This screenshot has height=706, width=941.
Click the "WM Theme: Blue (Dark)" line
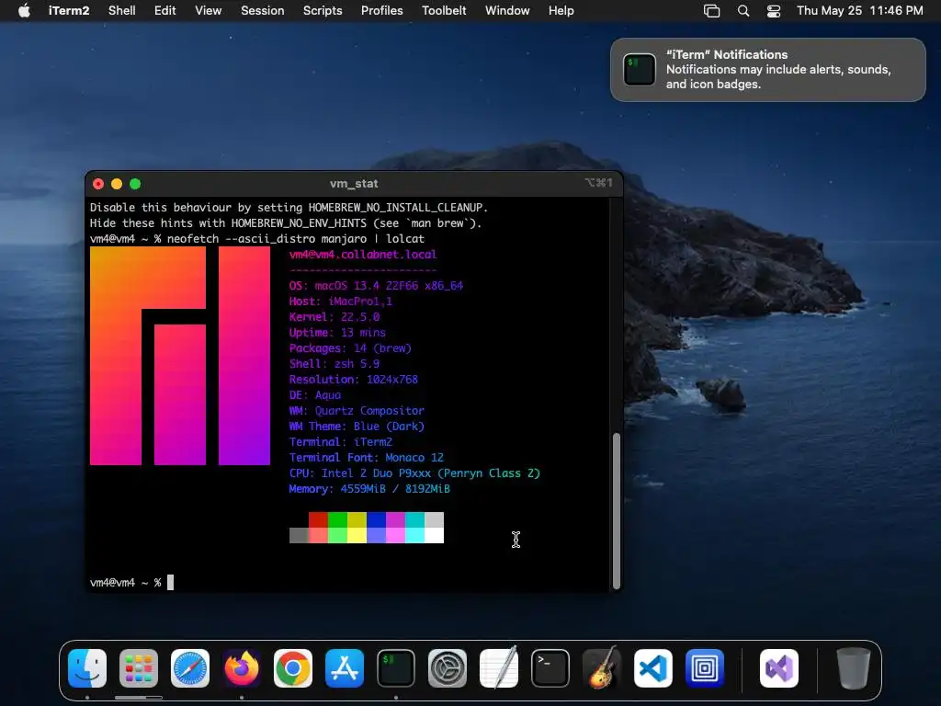(357, 427)
